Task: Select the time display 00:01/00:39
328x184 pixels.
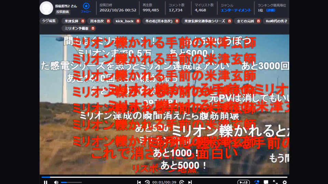Action: (x=164, y=182)
